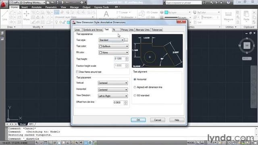The height and width of the screenshot is (145, 258).
Task: Open the Parametric ribbon tab
Action: coord(51,7)
